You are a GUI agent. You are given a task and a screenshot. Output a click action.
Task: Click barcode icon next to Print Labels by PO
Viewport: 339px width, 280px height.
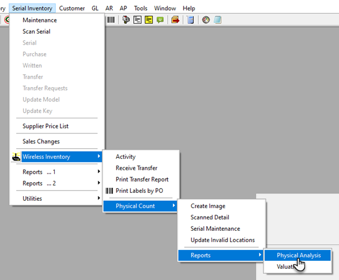click(109, 191)
